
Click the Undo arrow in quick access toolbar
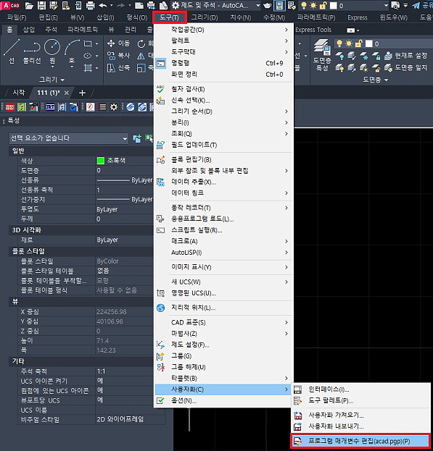pyautogui.click(x=102, y=6)
